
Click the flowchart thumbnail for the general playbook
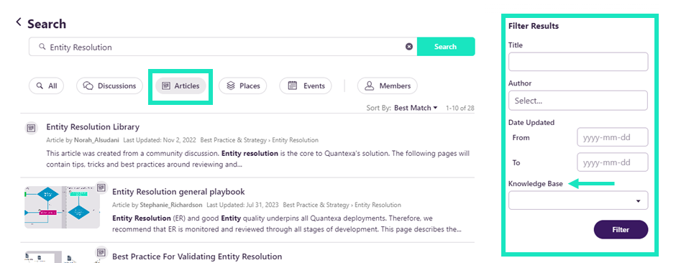coord(62,207)
